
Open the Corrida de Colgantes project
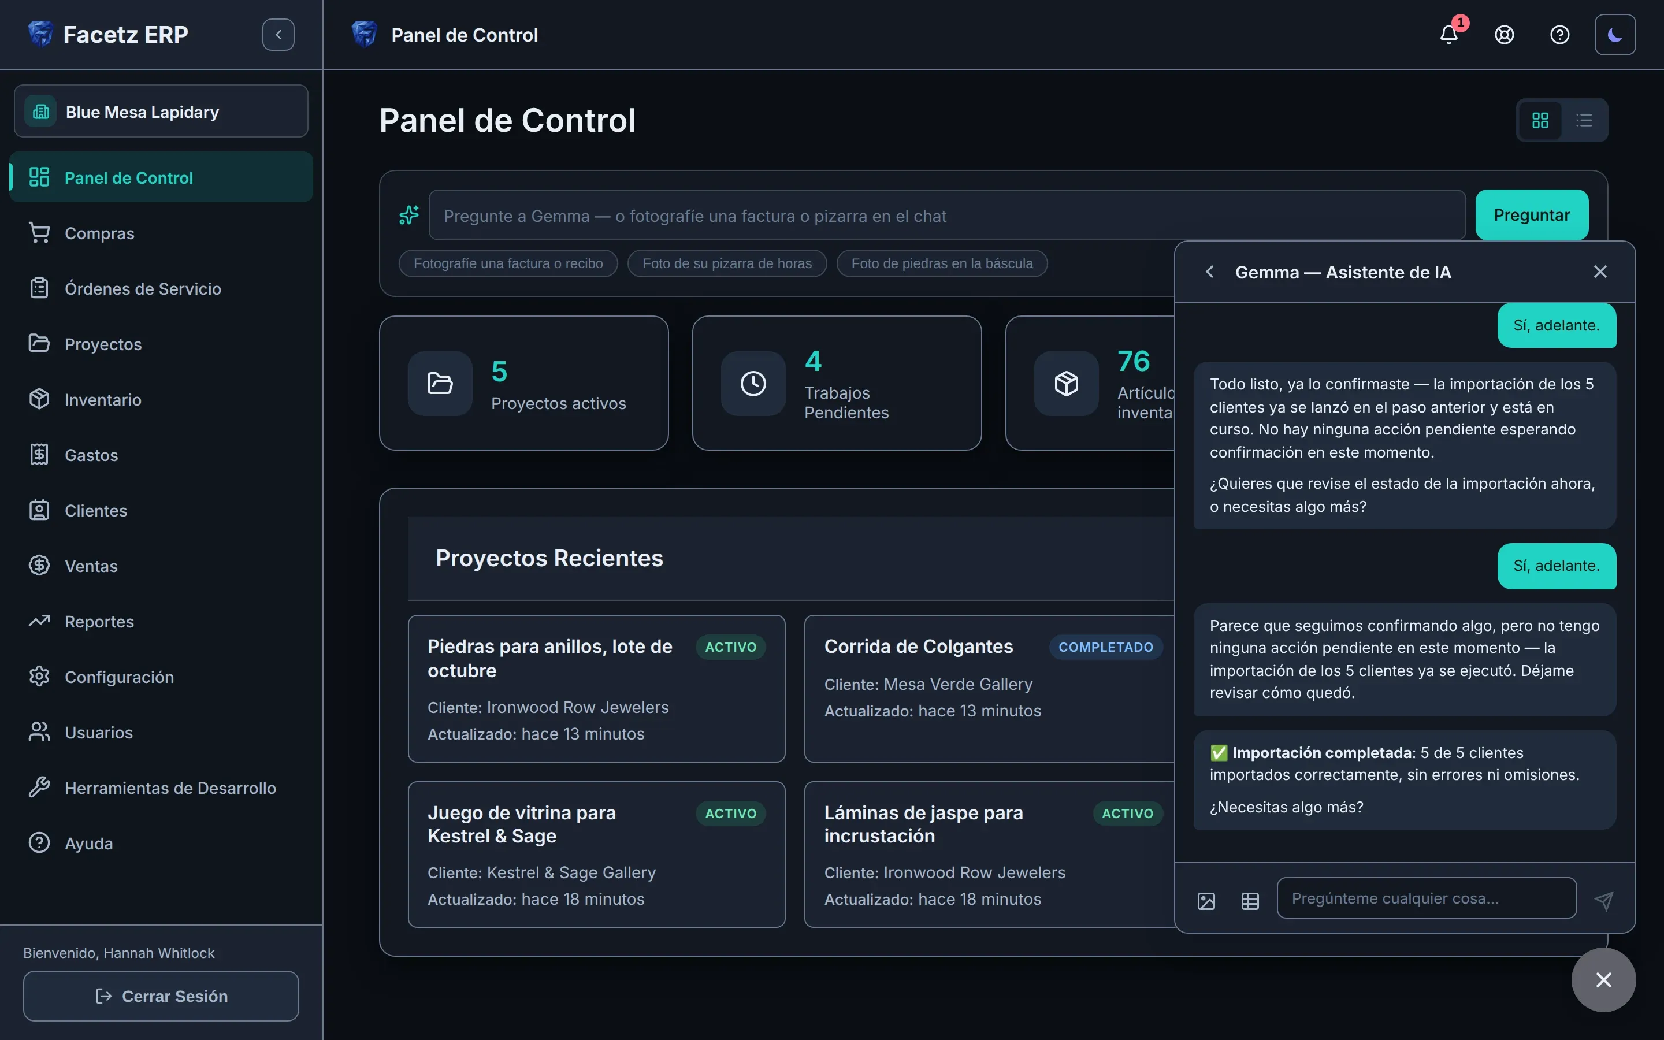(x=990, y=689)
